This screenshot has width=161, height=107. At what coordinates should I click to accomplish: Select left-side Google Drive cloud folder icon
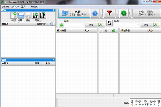[102, 25]
